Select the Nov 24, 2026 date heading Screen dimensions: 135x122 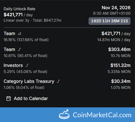point(116,8)
